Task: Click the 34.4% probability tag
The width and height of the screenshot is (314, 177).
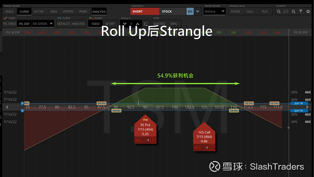Action: (x=101, y=103)
